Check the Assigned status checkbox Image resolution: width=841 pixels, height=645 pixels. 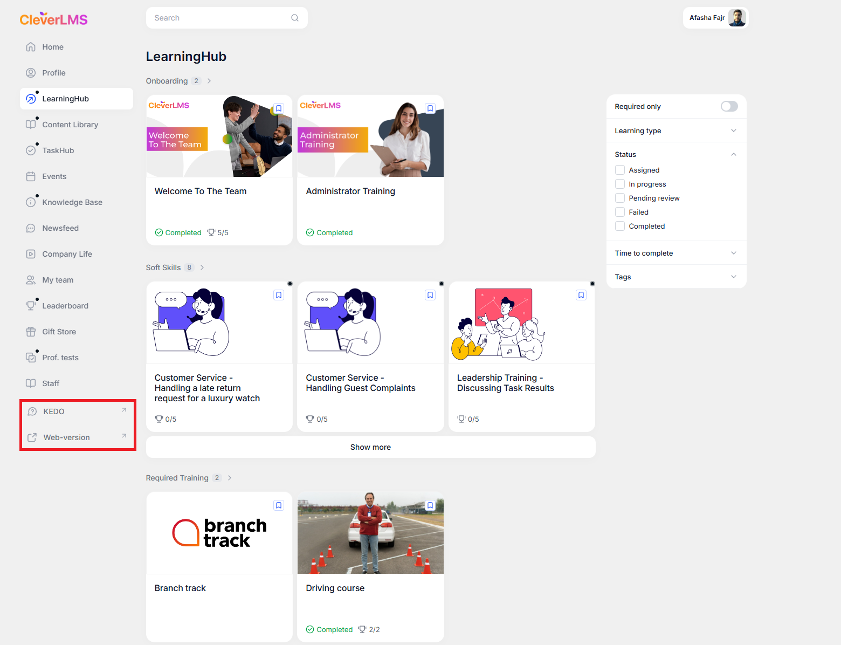620,170
